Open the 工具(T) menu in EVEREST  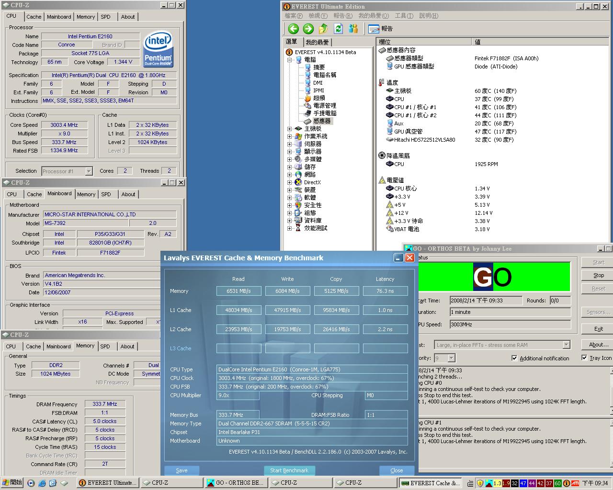(404, 16)
